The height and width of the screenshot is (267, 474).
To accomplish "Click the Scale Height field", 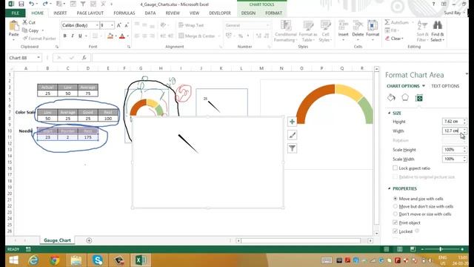I will tap(453, 150).
